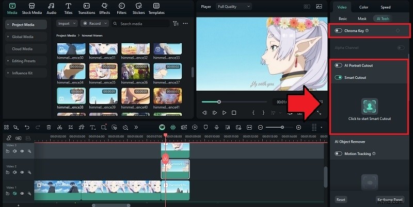Screen dimensions: 413x207
Task: Open the Effects panel
Action: click(x=105, y=9)
